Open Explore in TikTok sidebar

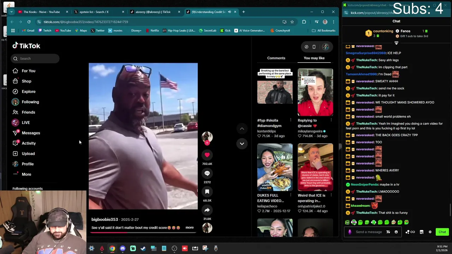29,91
